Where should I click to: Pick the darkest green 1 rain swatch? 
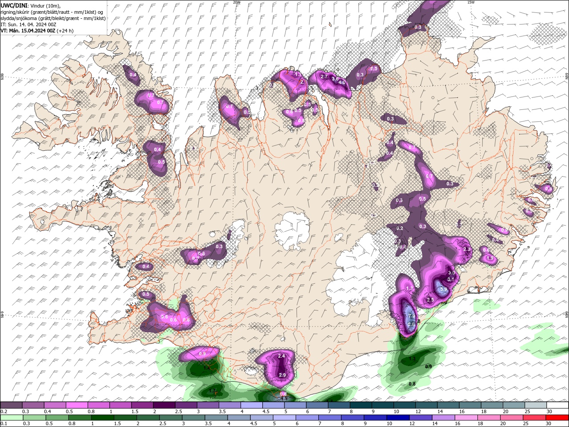(x=102, y=418)
